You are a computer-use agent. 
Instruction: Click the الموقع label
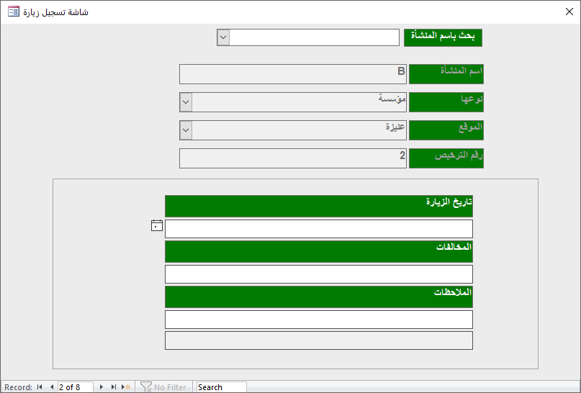446,130
